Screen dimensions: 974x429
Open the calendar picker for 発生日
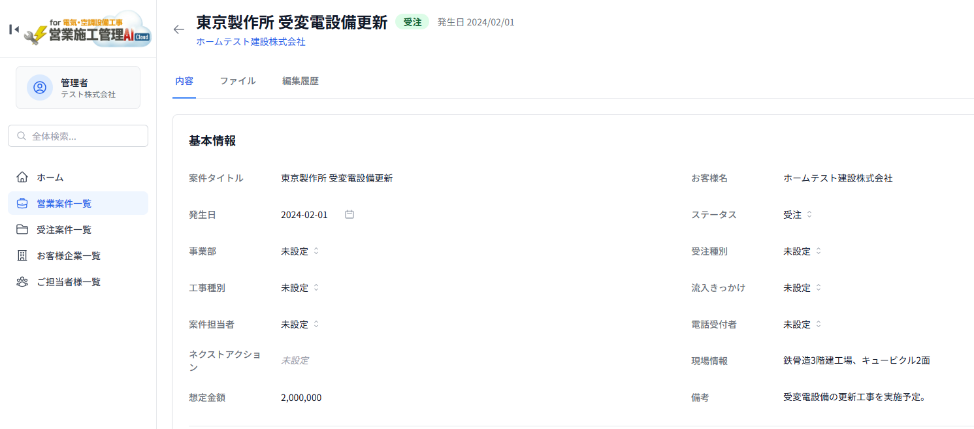click(x=349, y=214)
